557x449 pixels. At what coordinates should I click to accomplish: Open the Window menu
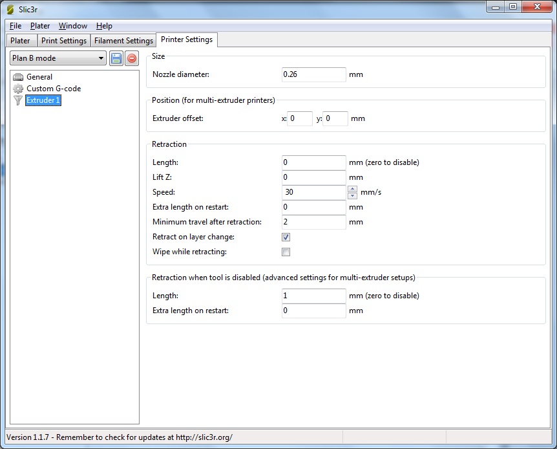(x=73, y=26)
